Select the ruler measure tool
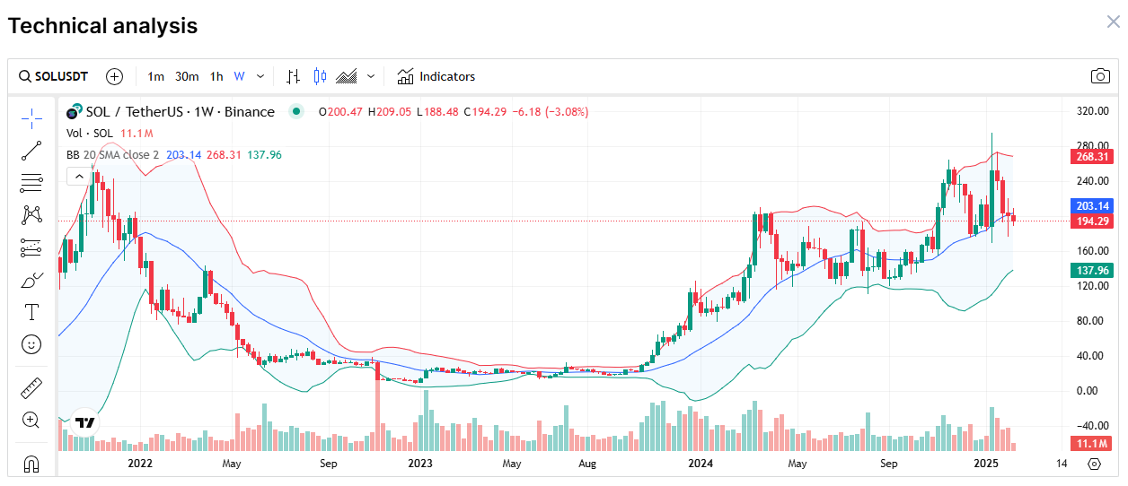 click(x=31, y=387)
